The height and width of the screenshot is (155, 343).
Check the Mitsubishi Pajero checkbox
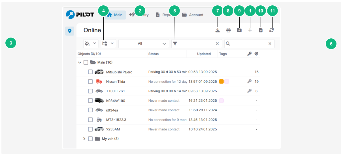pos(90,72)
